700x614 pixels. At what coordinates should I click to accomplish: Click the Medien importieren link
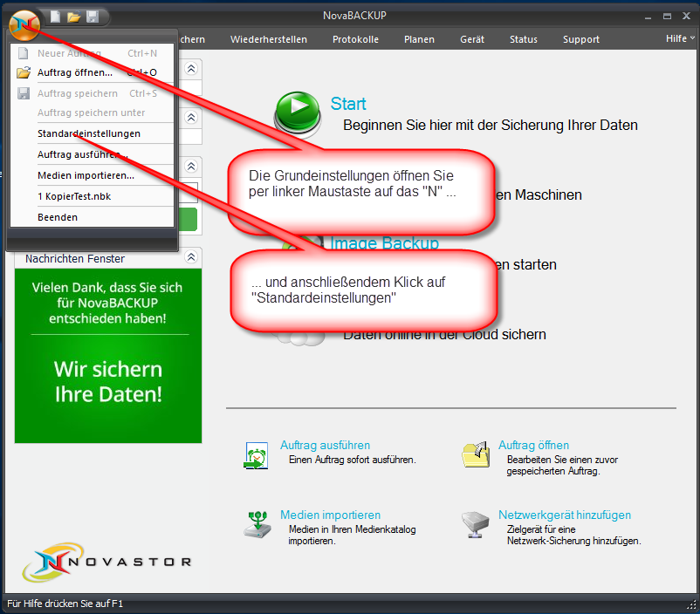pyautogui.click(x=330, y=515)
